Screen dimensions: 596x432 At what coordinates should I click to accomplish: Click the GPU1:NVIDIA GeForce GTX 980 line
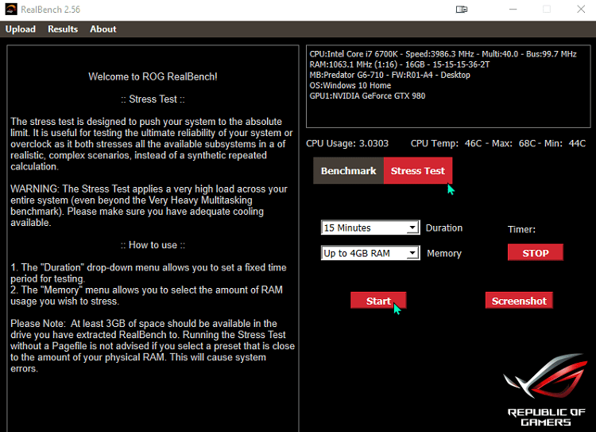click(367, 96)
